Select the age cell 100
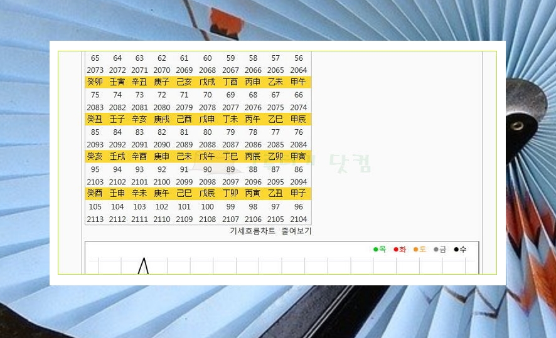Image resolution: width=556 pixels, height=338 pixels. coord(208,206)
